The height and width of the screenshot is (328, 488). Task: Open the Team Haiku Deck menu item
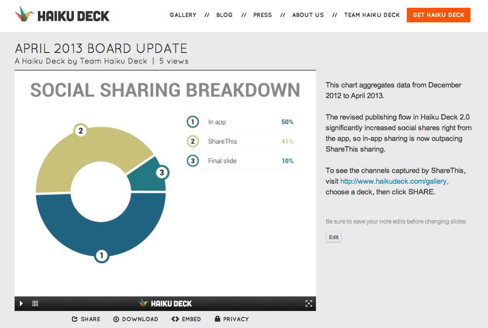[x=372, y=15]
